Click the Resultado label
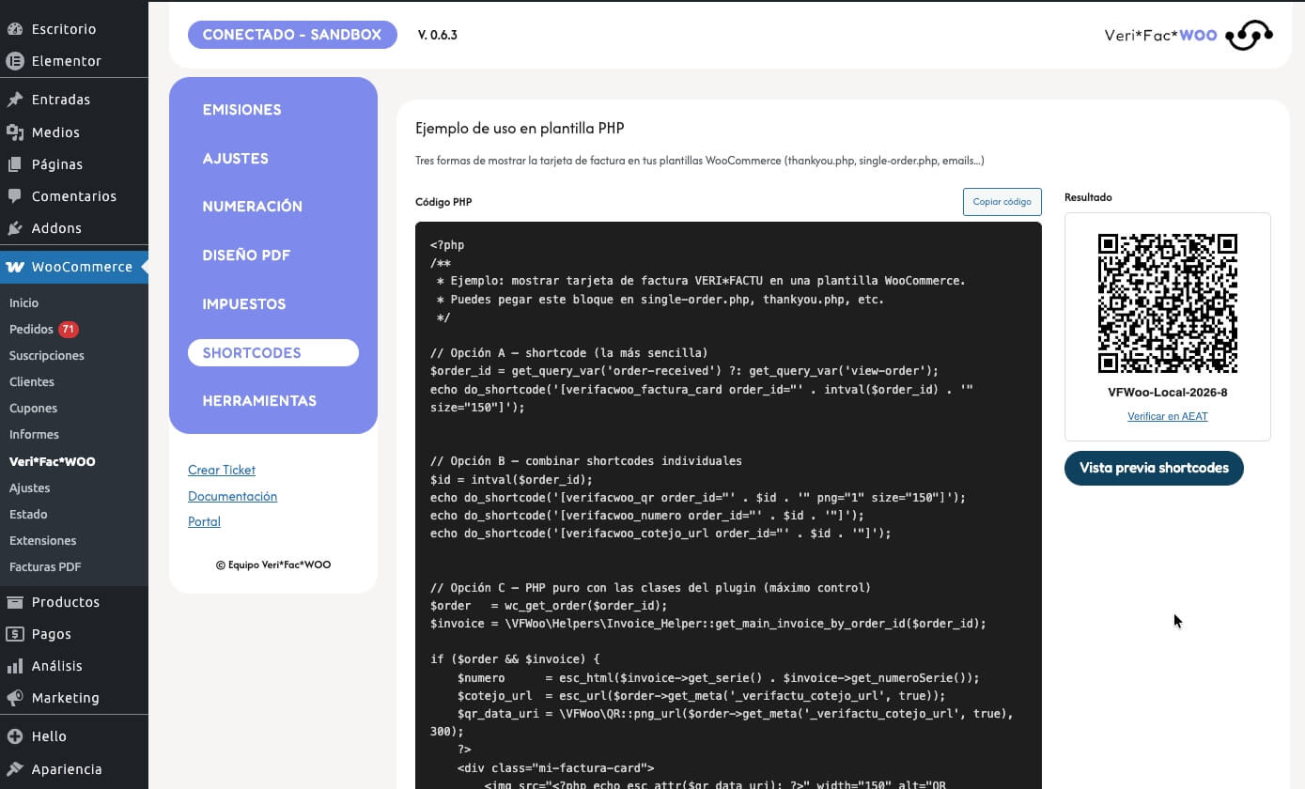Screen dimensions: 1305x789 point(1088,197)
